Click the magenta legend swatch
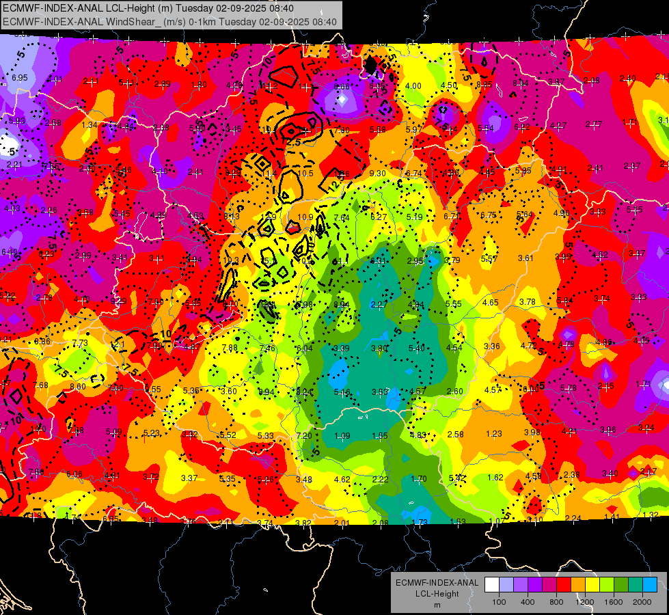This screenshot has width=669, height=615. point(549,585)
